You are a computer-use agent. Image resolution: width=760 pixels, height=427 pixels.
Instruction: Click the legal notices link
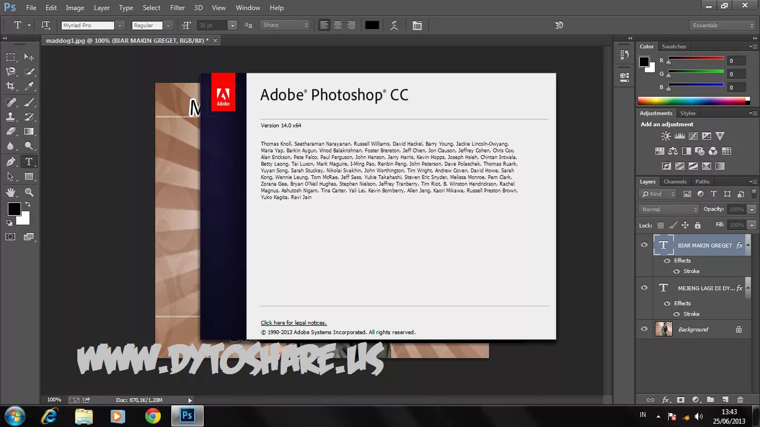click(294, 323)
